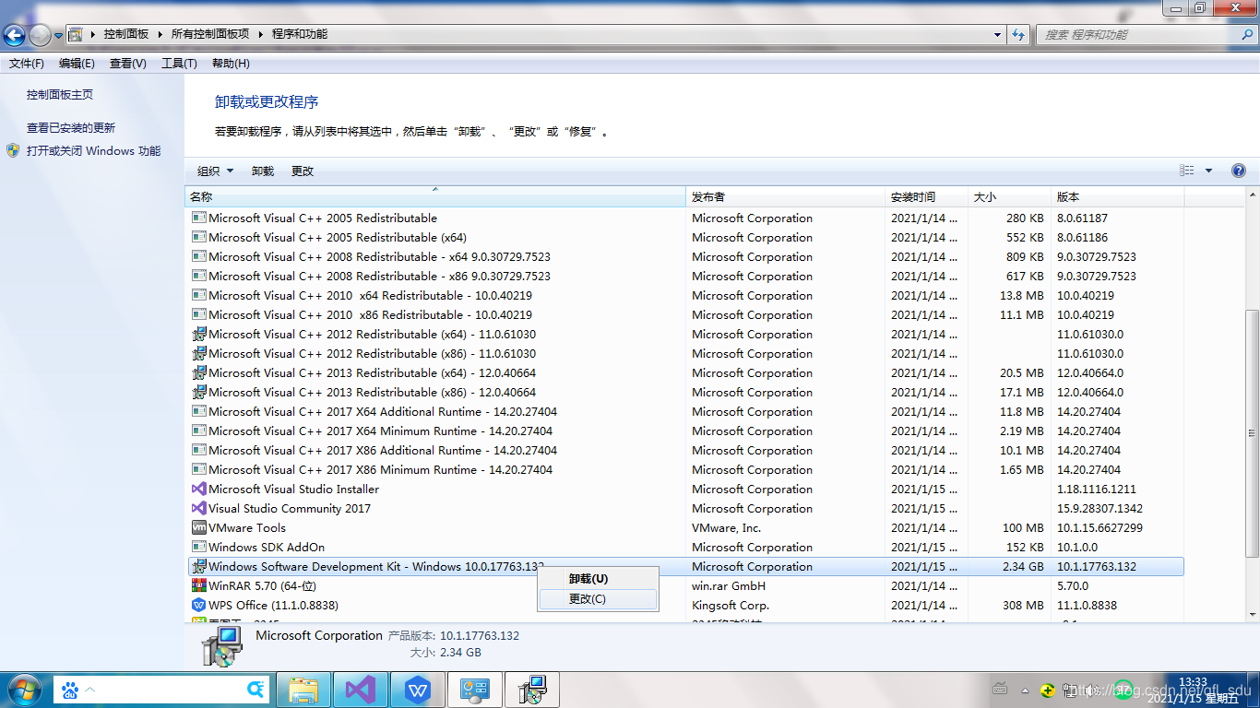Open the 文件(F) menu
This screenshot has height=708, width=1260.
tap(27, 64)
